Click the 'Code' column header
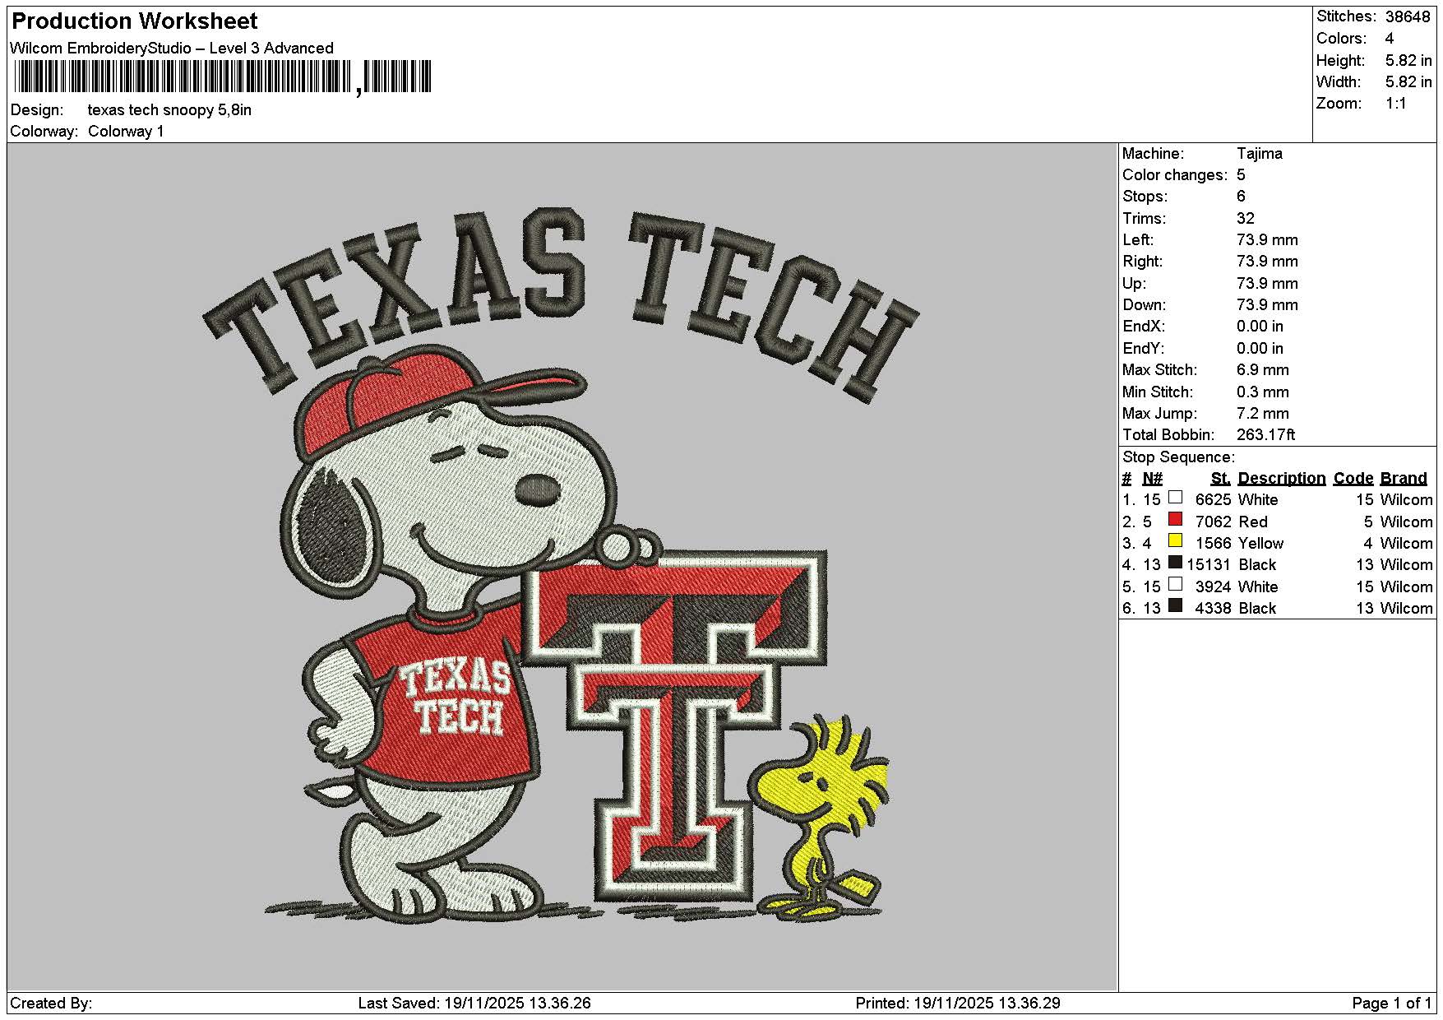The image size is (1443, 1020). pos(1353,478)
